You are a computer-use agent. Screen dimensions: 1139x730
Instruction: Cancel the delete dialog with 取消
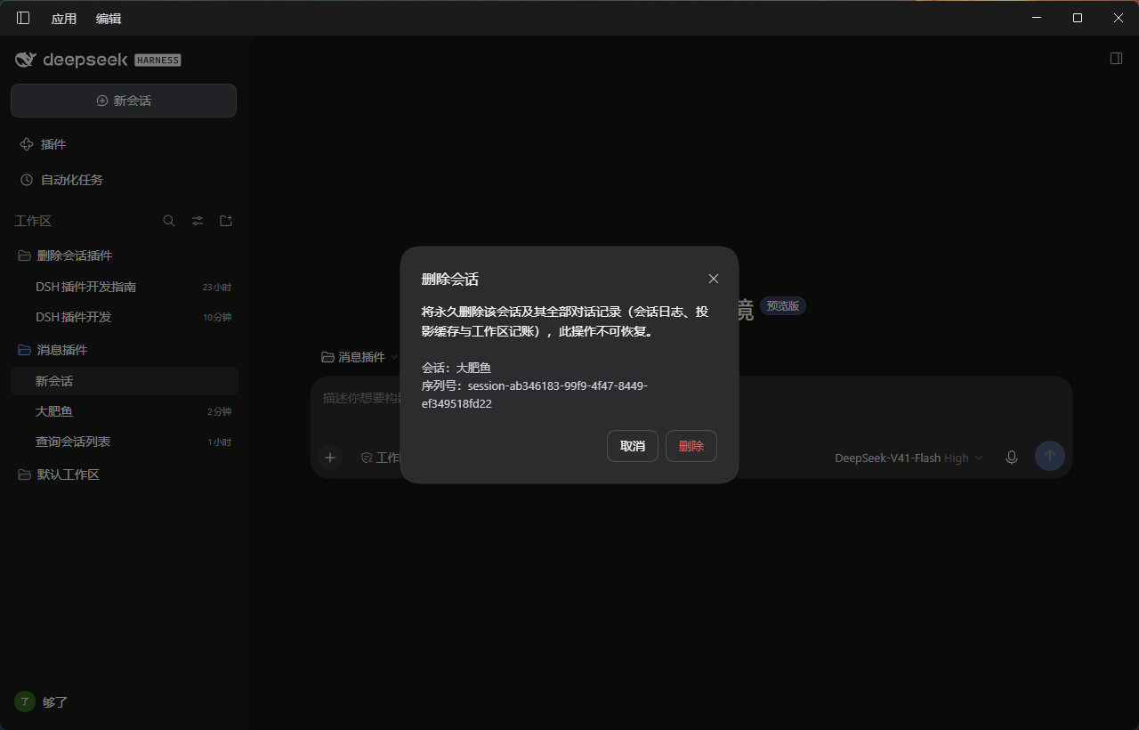coord(633,446)
